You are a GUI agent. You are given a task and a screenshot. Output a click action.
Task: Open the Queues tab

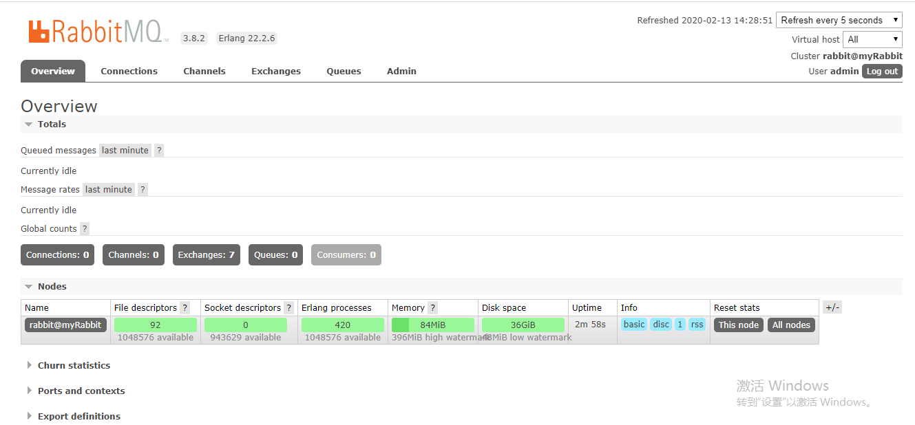[x=344, y=71]
